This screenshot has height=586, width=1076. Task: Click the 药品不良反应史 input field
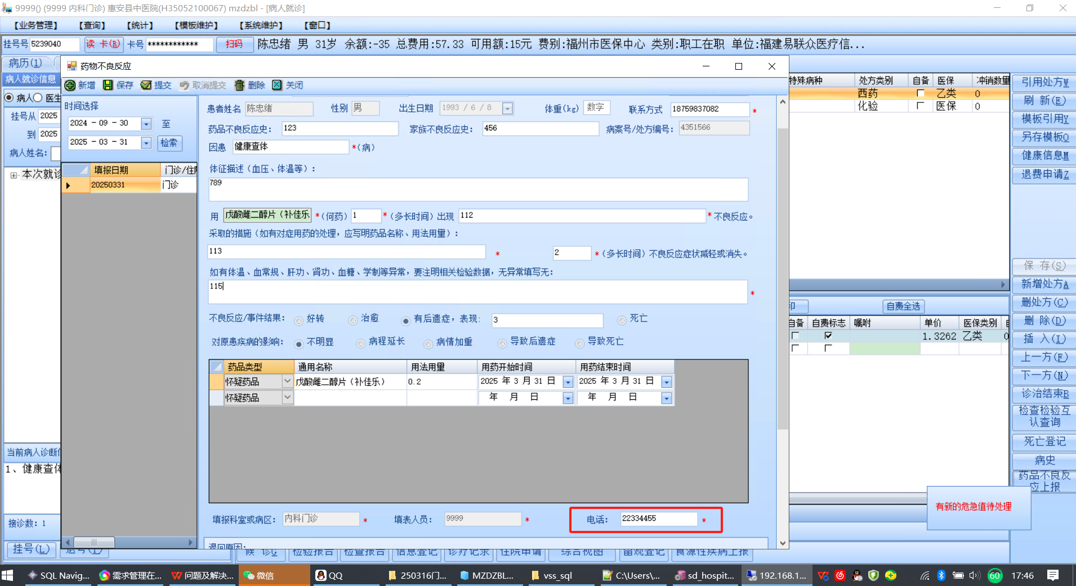click(x=340, y=128)
